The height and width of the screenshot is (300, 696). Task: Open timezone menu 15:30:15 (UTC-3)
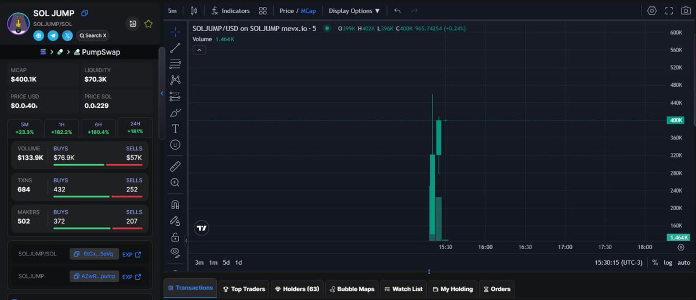(619, 262)
